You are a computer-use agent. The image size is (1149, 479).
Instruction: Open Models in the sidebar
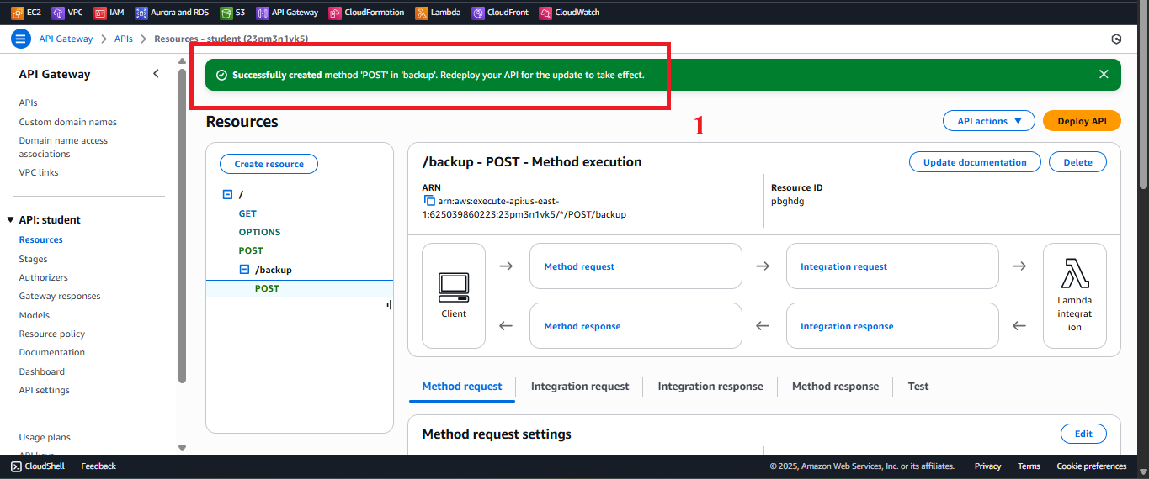pyautogui.click(x=35, y=315)
